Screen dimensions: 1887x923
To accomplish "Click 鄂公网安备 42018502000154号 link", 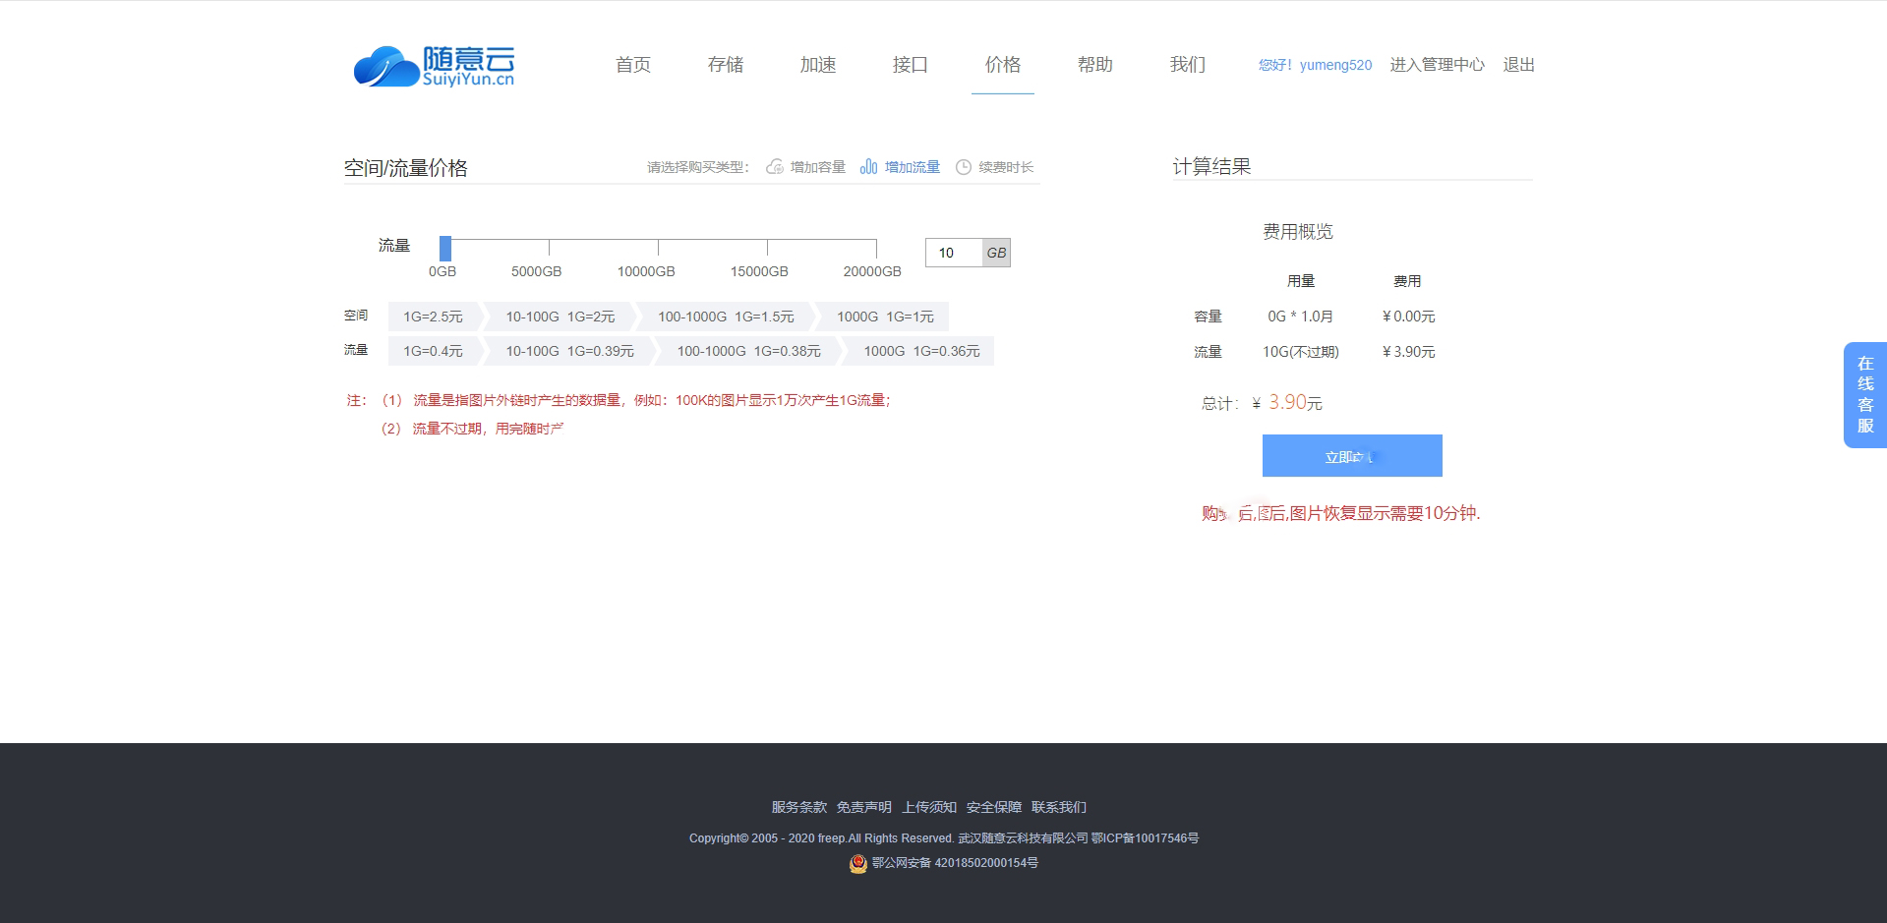I will 955,863.
